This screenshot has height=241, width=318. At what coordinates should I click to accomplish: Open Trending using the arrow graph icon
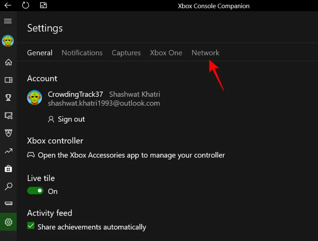point(8,151)
